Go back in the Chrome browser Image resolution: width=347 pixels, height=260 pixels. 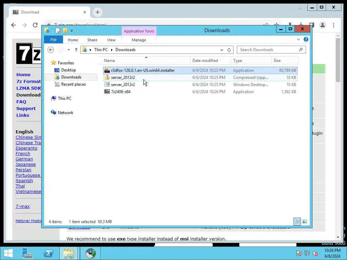(14, 25)
